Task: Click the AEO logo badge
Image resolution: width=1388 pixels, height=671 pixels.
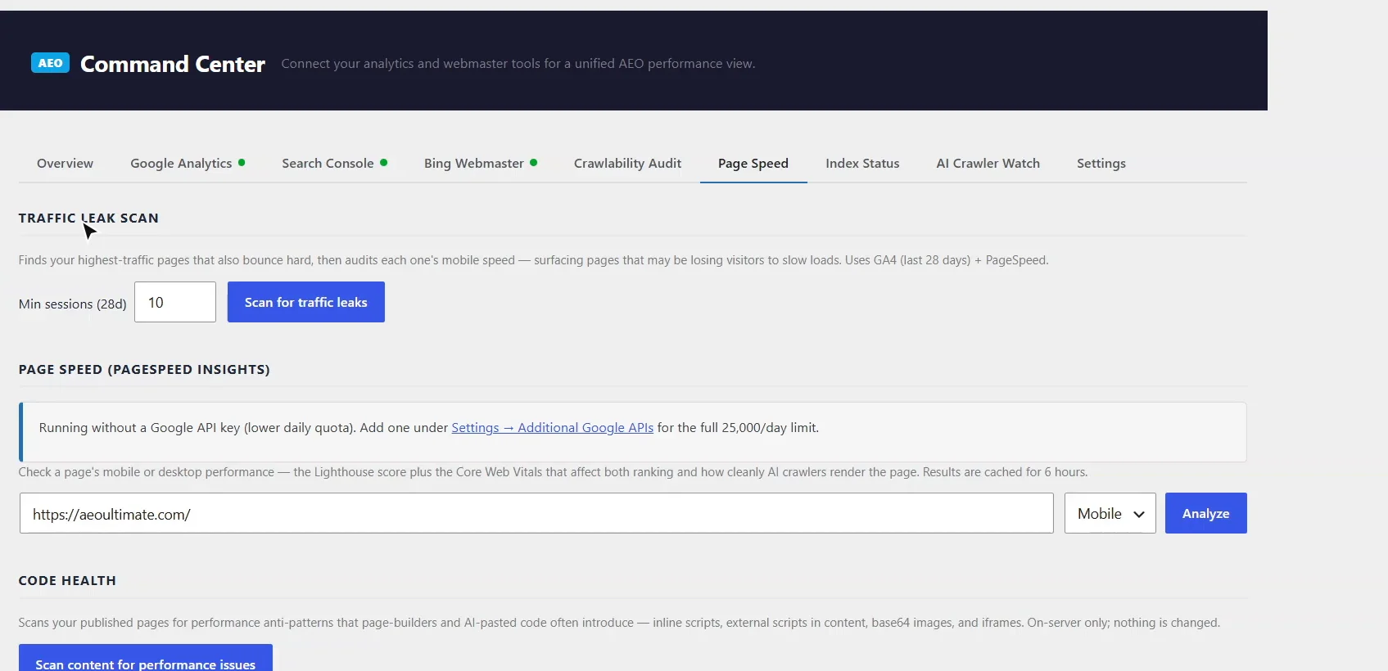Action: 50,63
